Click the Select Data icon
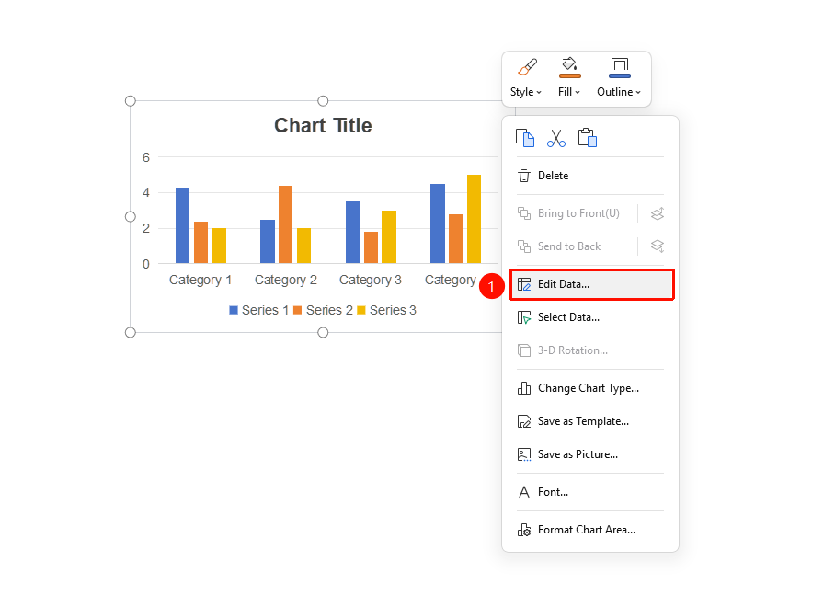The height and width of the screenshot is (596, 835). point(524,317)
